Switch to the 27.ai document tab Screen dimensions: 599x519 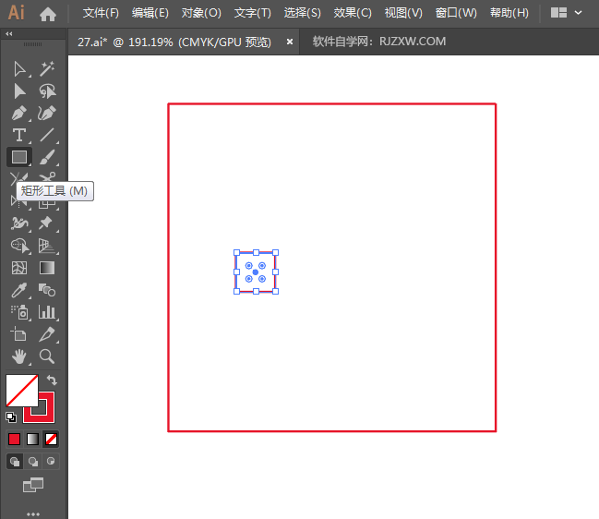174,42
